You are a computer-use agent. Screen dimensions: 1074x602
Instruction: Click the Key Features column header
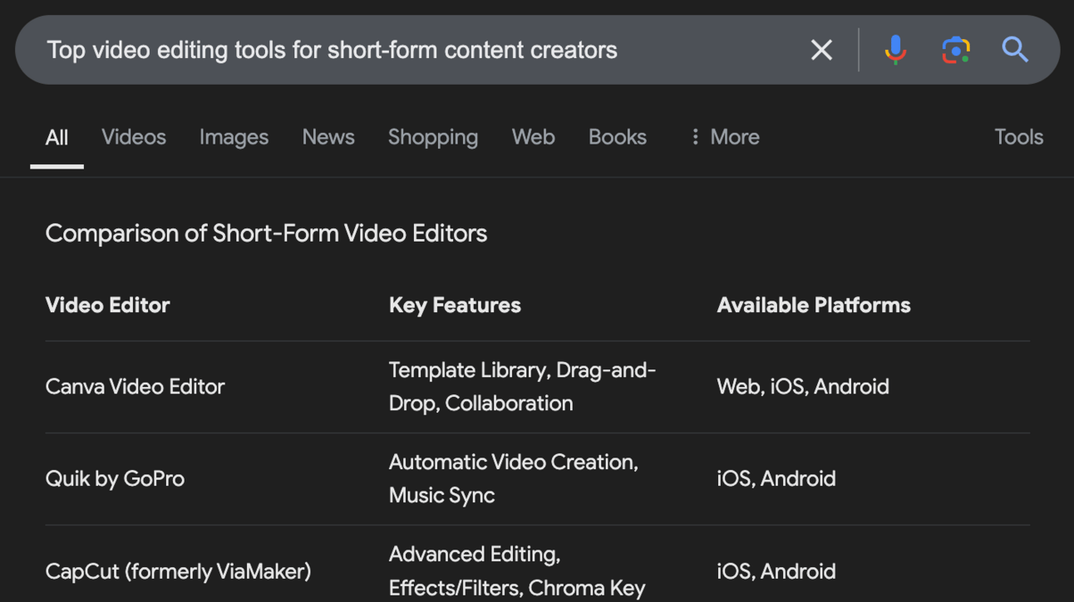(x=455, y=306)
